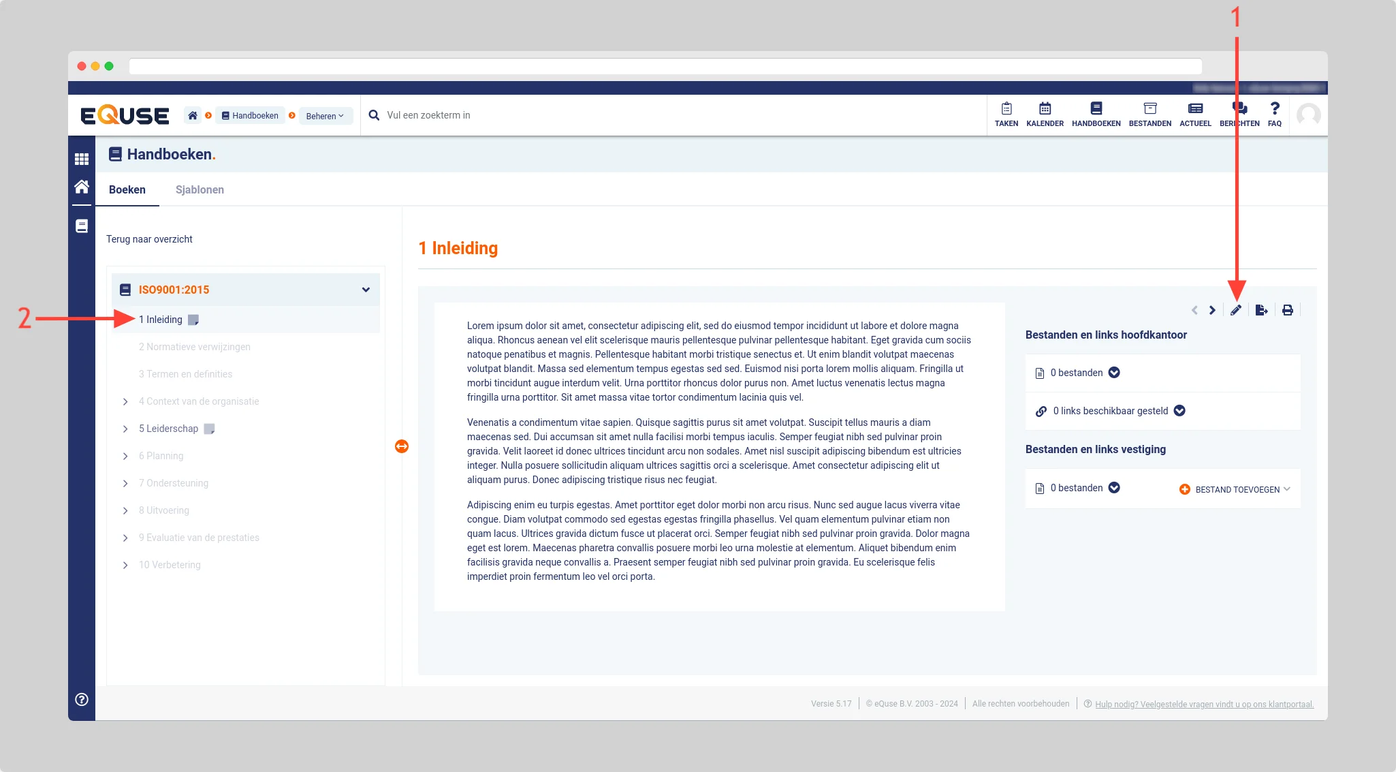
Task: Select 2 Normatieve verwijzingen chapter
Action: point(194,347)
